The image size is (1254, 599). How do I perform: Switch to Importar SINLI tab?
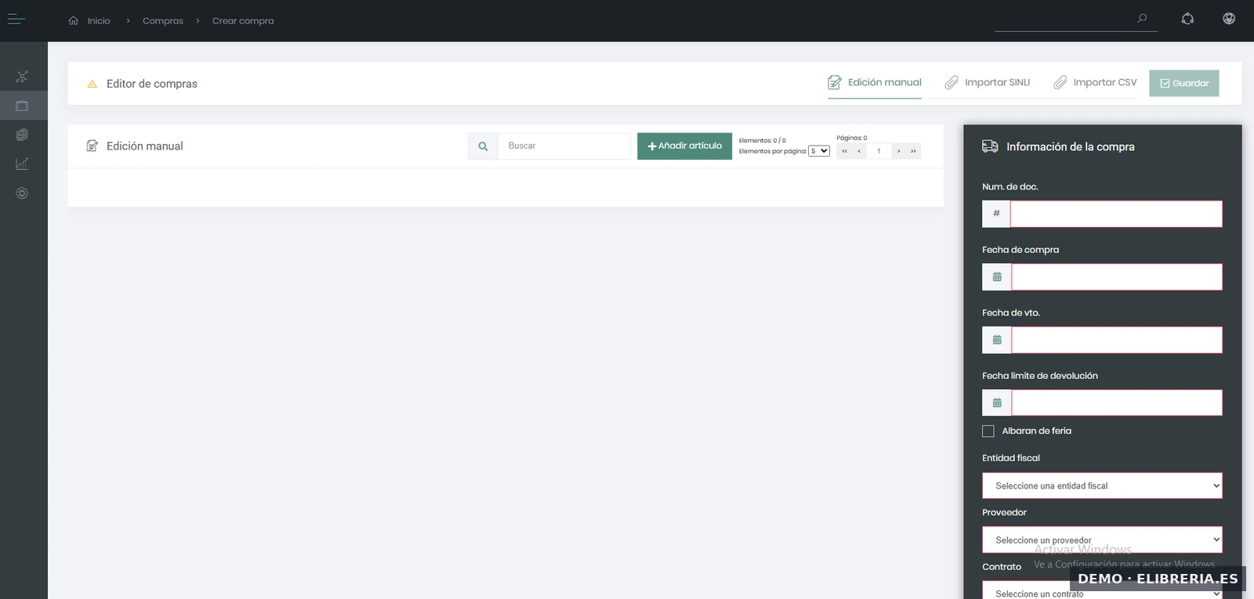pyautogui.click(x=988, y=82)
